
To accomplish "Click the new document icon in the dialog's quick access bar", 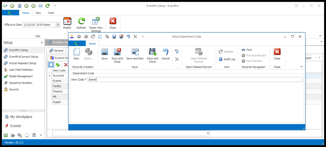I will [x=100, y=36].
